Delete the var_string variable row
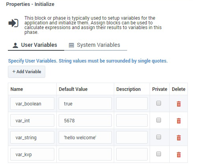The width and height of the screenshot is (200, 168). (x=179, y=138)
